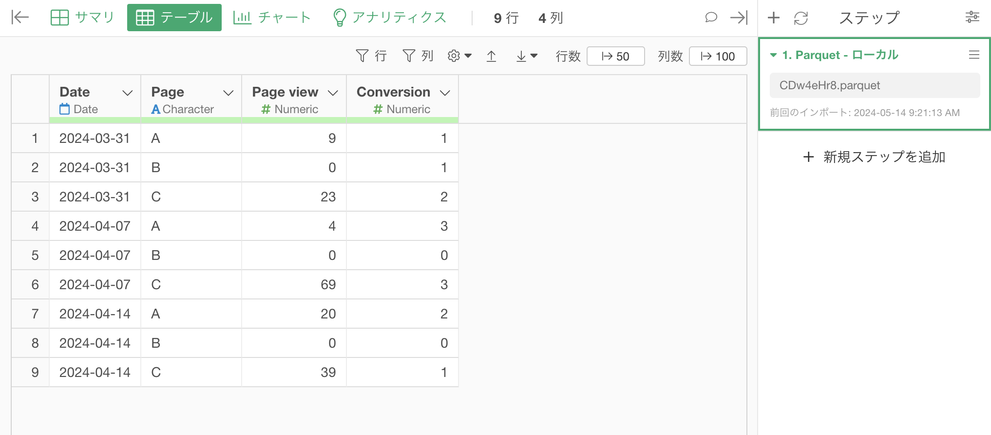Click the Date cell in row 4
The width and height of the screenshot is (991, 435).
click(95, 226)
